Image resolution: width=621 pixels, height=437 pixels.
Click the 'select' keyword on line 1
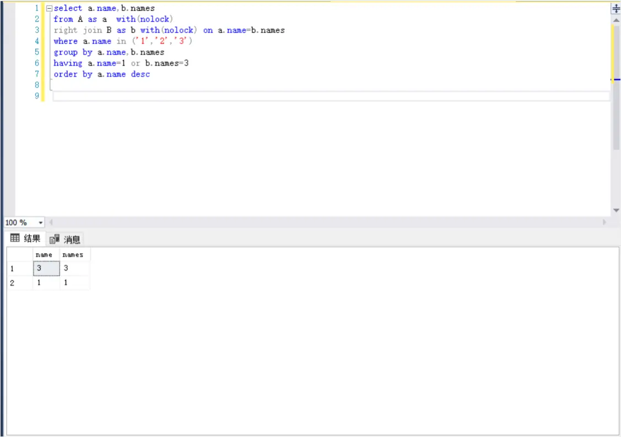pos(68,8)
